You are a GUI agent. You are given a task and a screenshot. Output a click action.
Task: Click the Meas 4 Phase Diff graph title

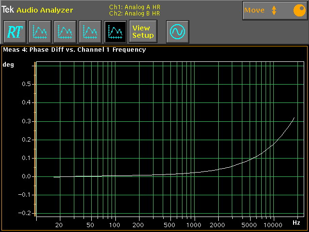click(x=74, y=49)
